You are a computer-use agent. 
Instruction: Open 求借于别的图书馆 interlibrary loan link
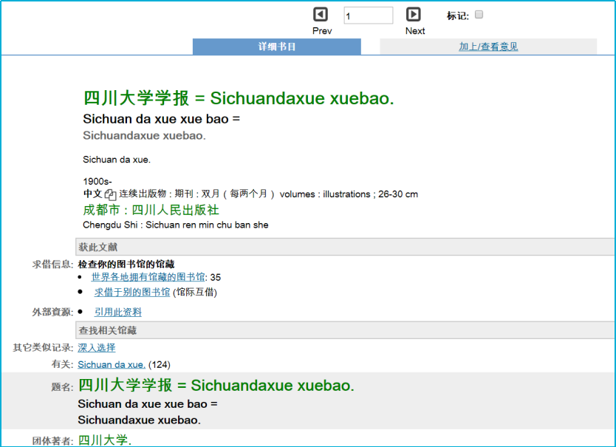click(132, 292)
